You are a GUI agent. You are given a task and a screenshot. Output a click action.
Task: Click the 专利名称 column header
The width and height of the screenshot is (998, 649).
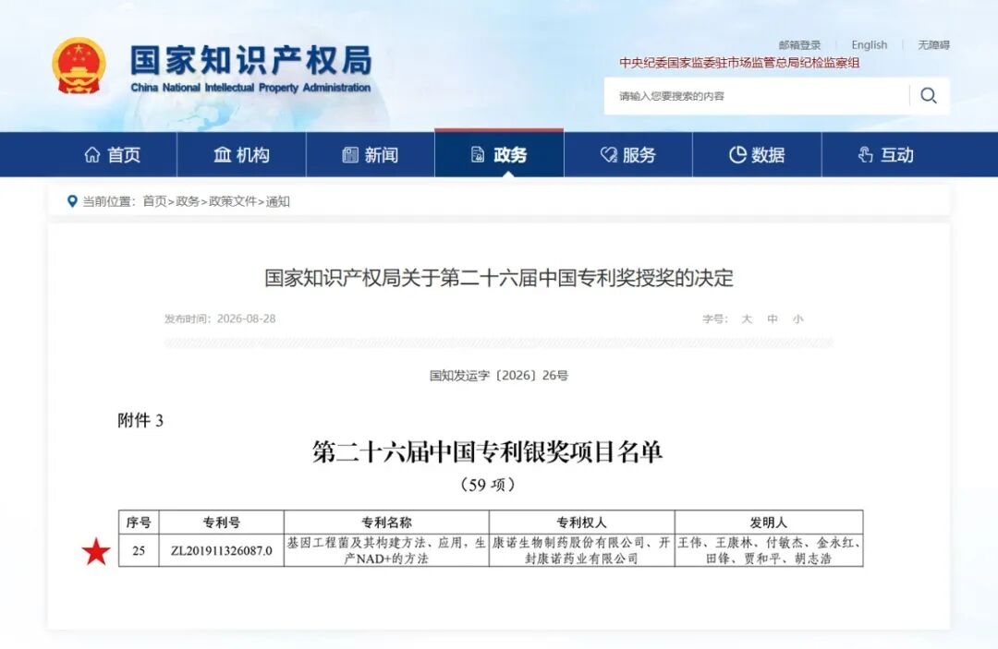386,523
